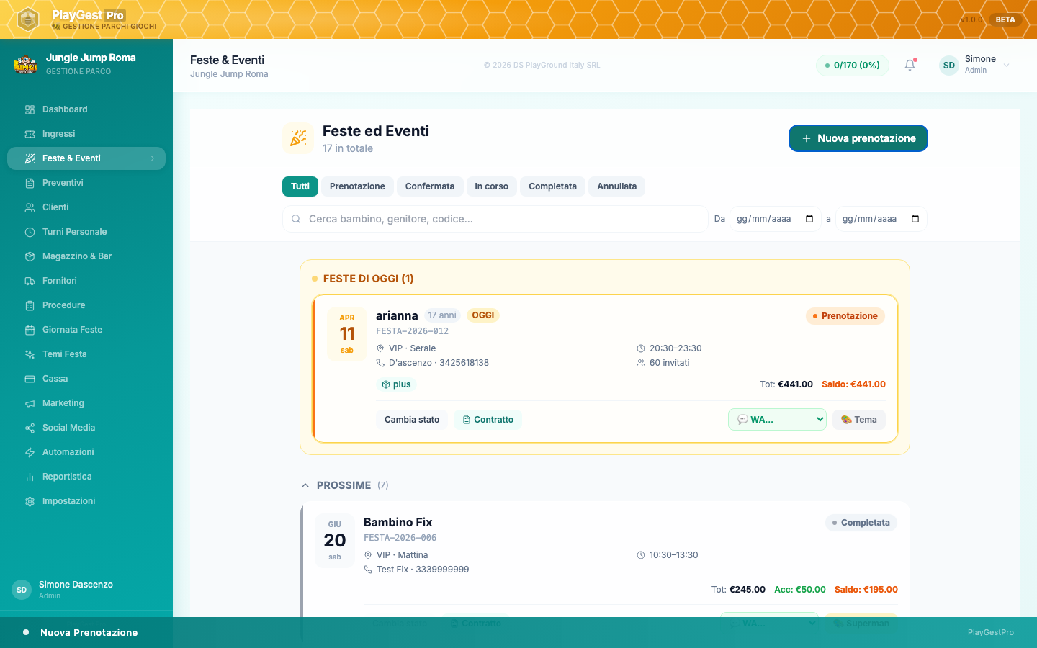Go to Magazzino & Bar section
This screenshot has width=1037, height=648.
(77, 256)
